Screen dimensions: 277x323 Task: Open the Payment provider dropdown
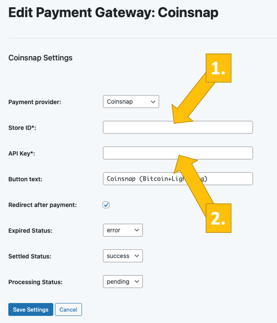[131, 102]
